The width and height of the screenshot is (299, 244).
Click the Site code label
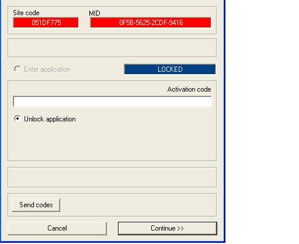pyautogui.click(x=26, y=13)
